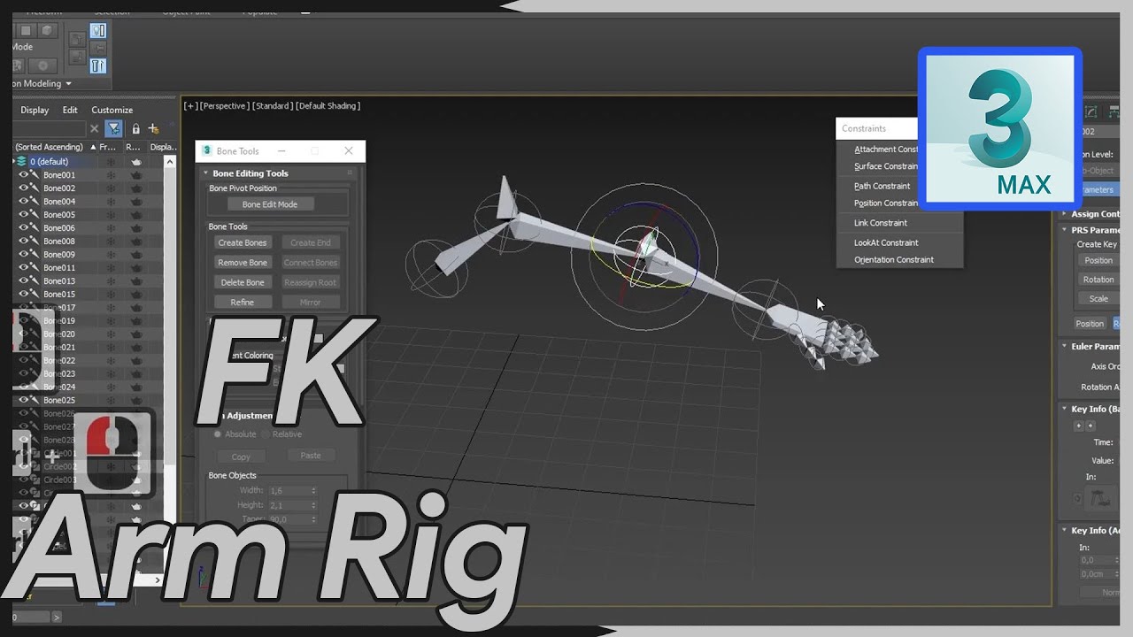Click the cube icon in the ribbon top row

[x=48, y=31]
